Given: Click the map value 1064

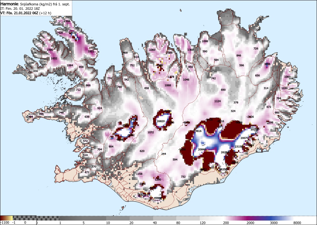Looking at the screenshot, I should [70, 65].
